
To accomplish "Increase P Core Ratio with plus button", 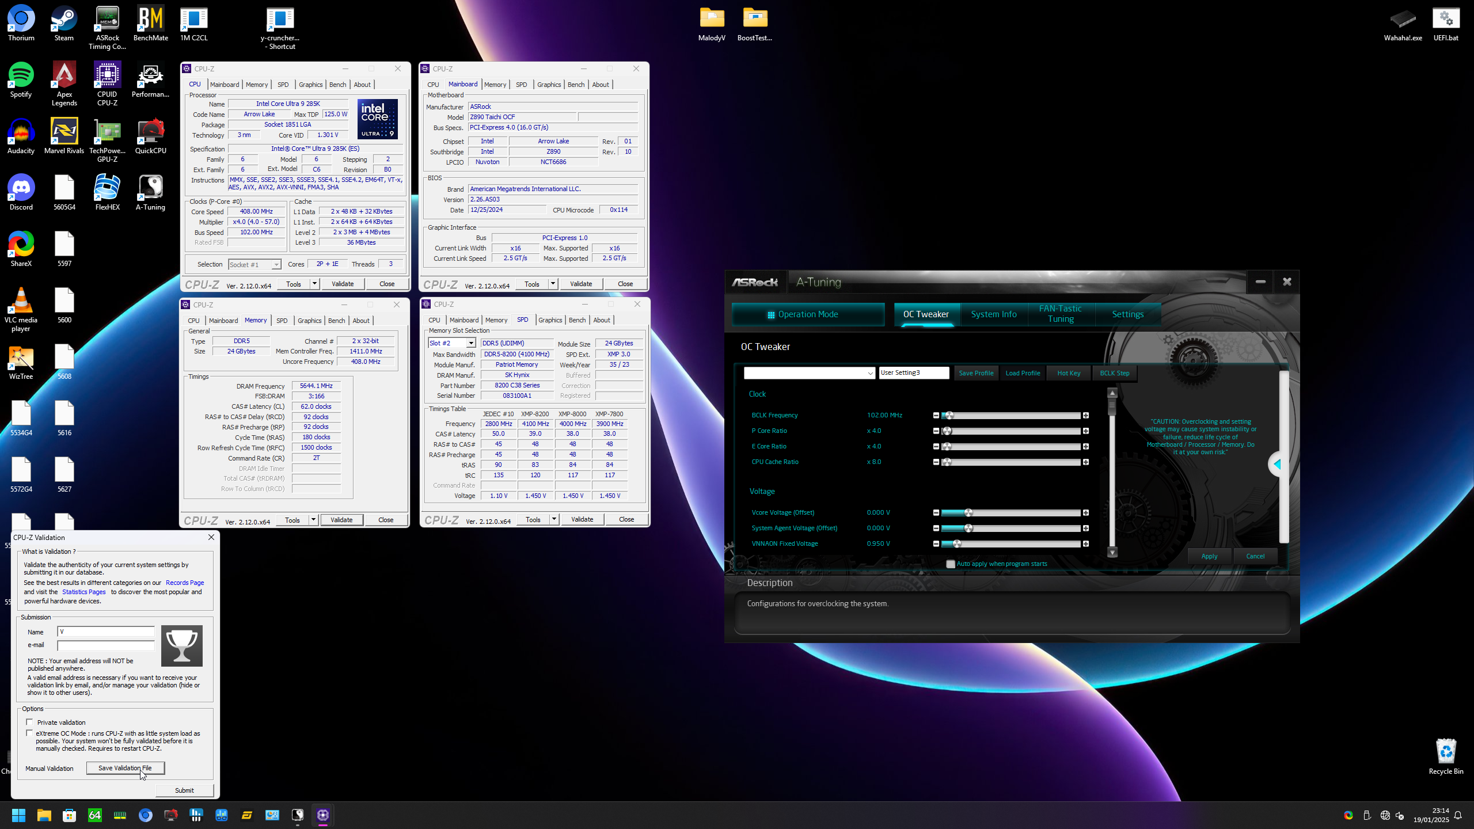I will point(1085,431).
